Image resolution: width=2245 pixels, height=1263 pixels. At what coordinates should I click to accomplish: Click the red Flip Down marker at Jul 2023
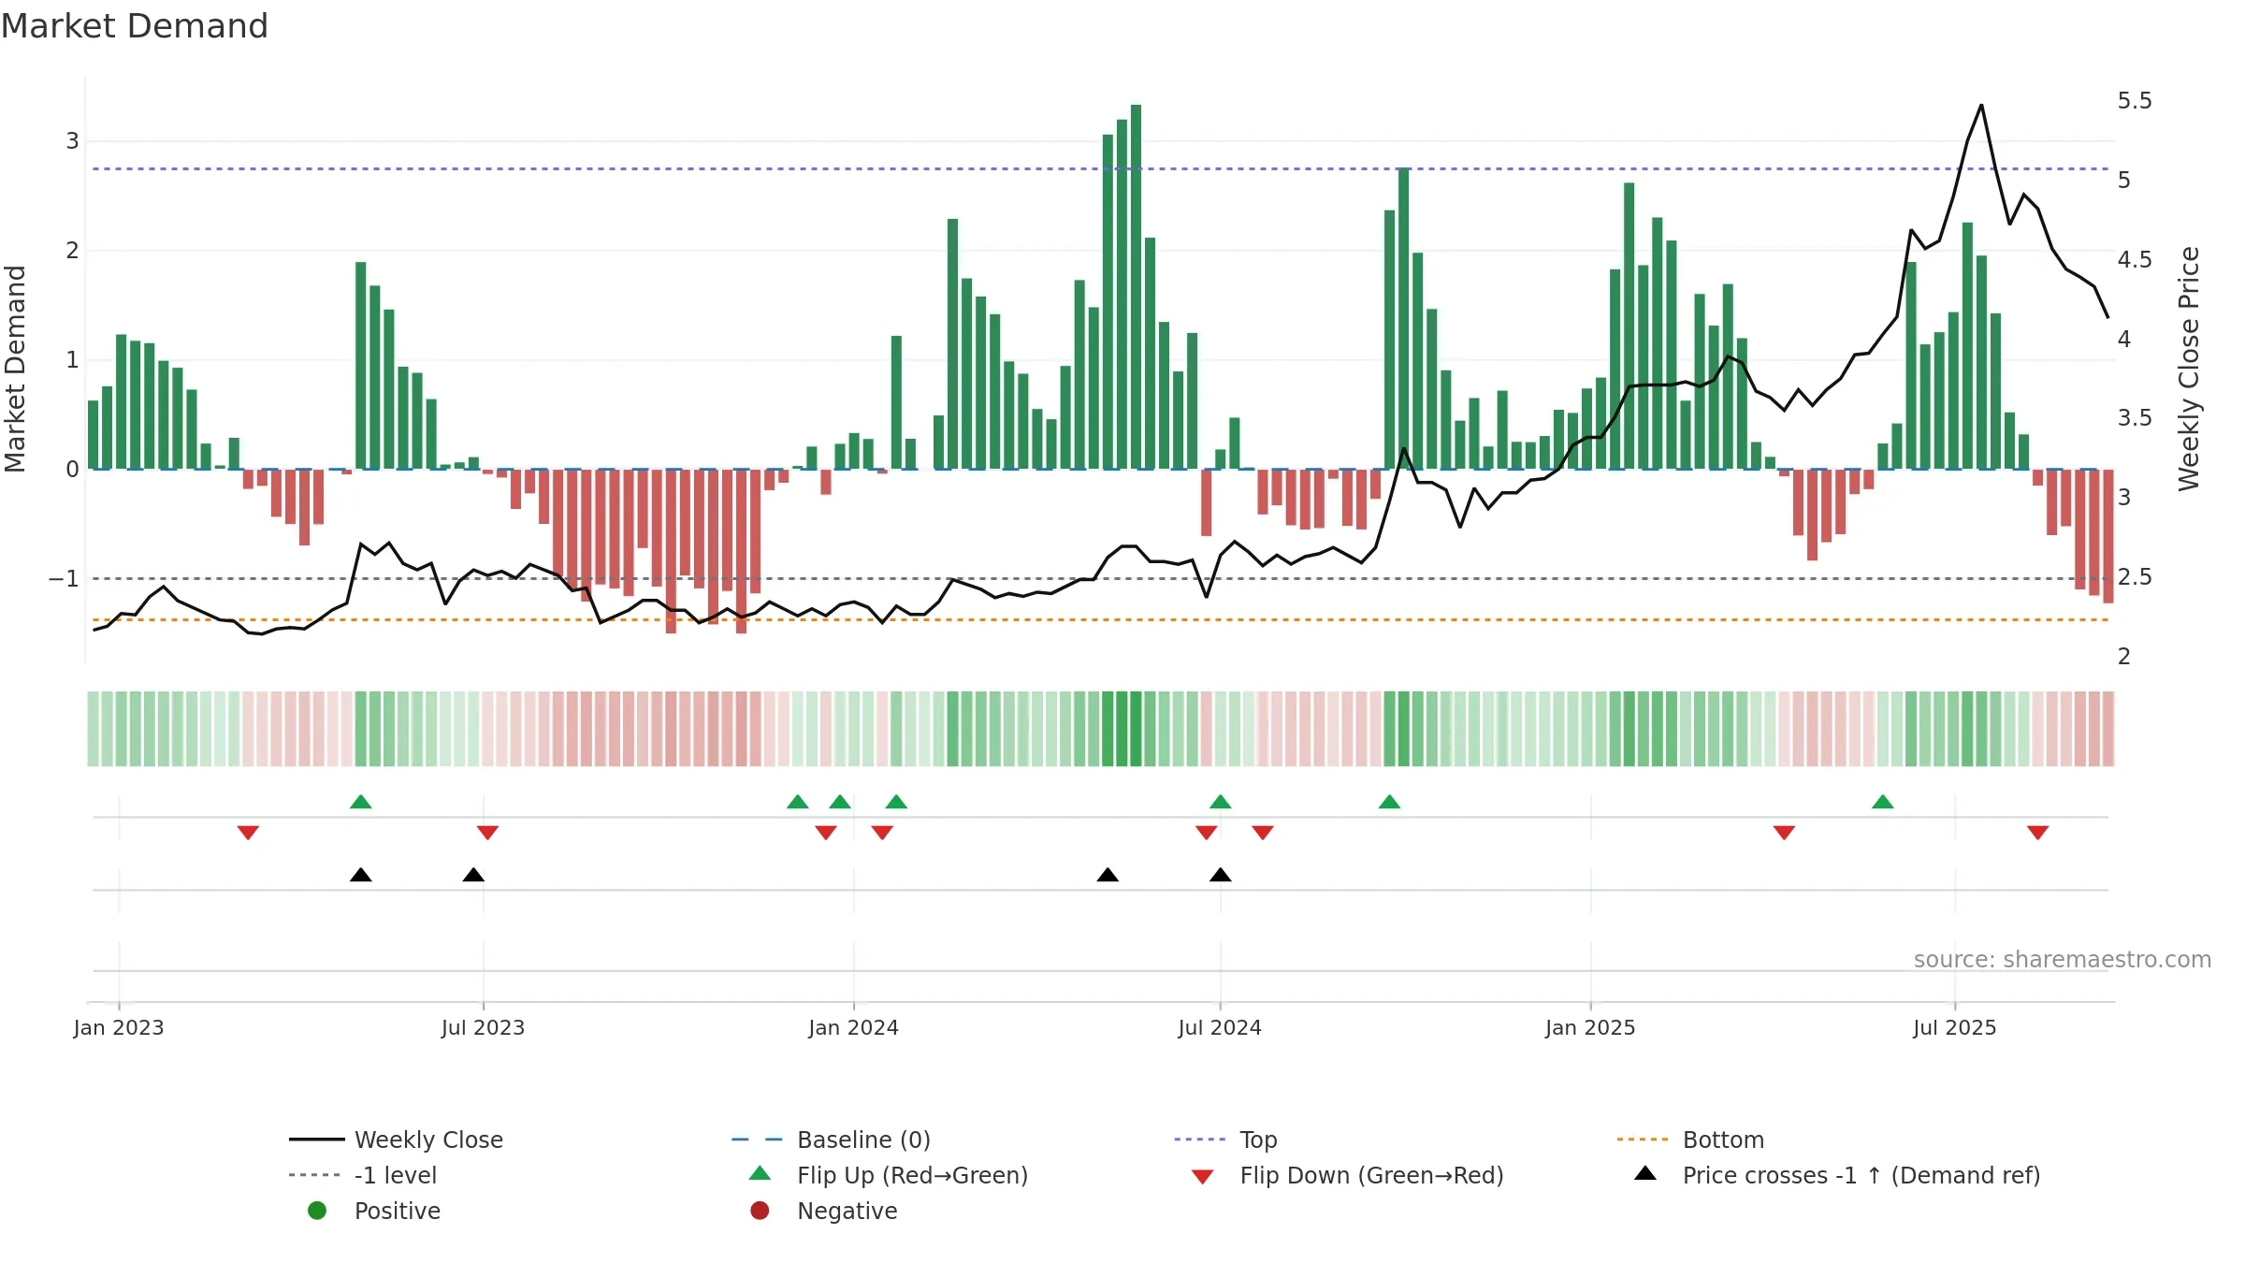pos(487,833)
